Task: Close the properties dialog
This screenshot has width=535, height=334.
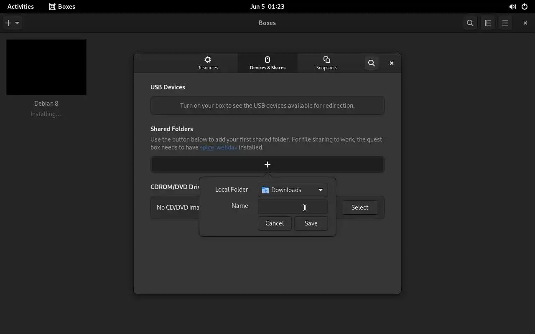Action: coord(392,63)
